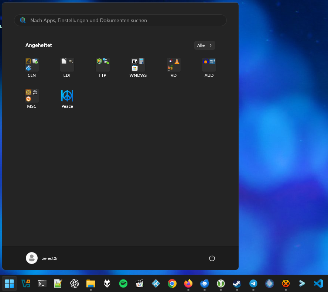Open Kodi from the taskbar
Viewport: 328px width, 292px height.
tap(156, 284)
